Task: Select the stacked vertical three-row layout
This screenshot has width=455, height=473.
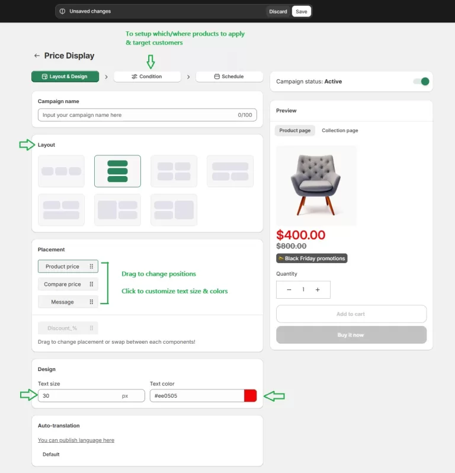Action: point(117,171)
